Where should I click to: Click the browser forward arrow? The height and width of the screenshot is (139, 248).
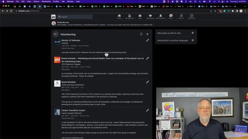click(x=7, y=11)
